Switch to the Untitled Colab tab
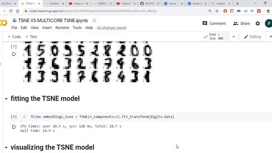The height and width of the screenshot is (153, 272). click(54, 3)
